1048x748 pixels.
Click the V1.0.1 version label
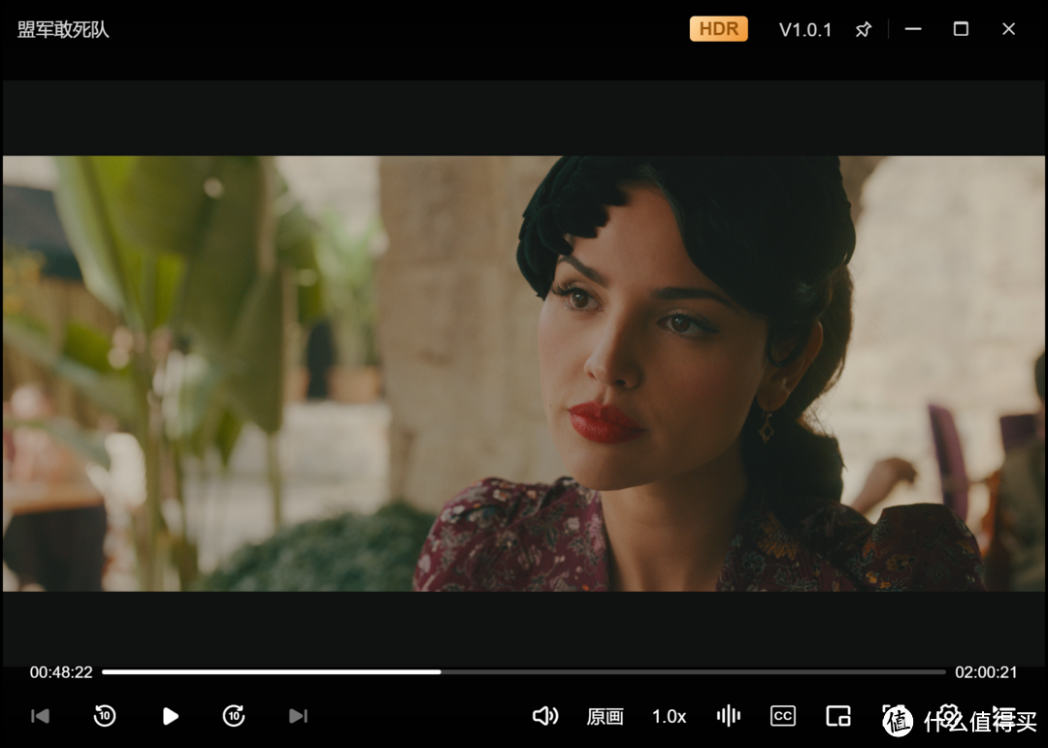coord(805,30)
